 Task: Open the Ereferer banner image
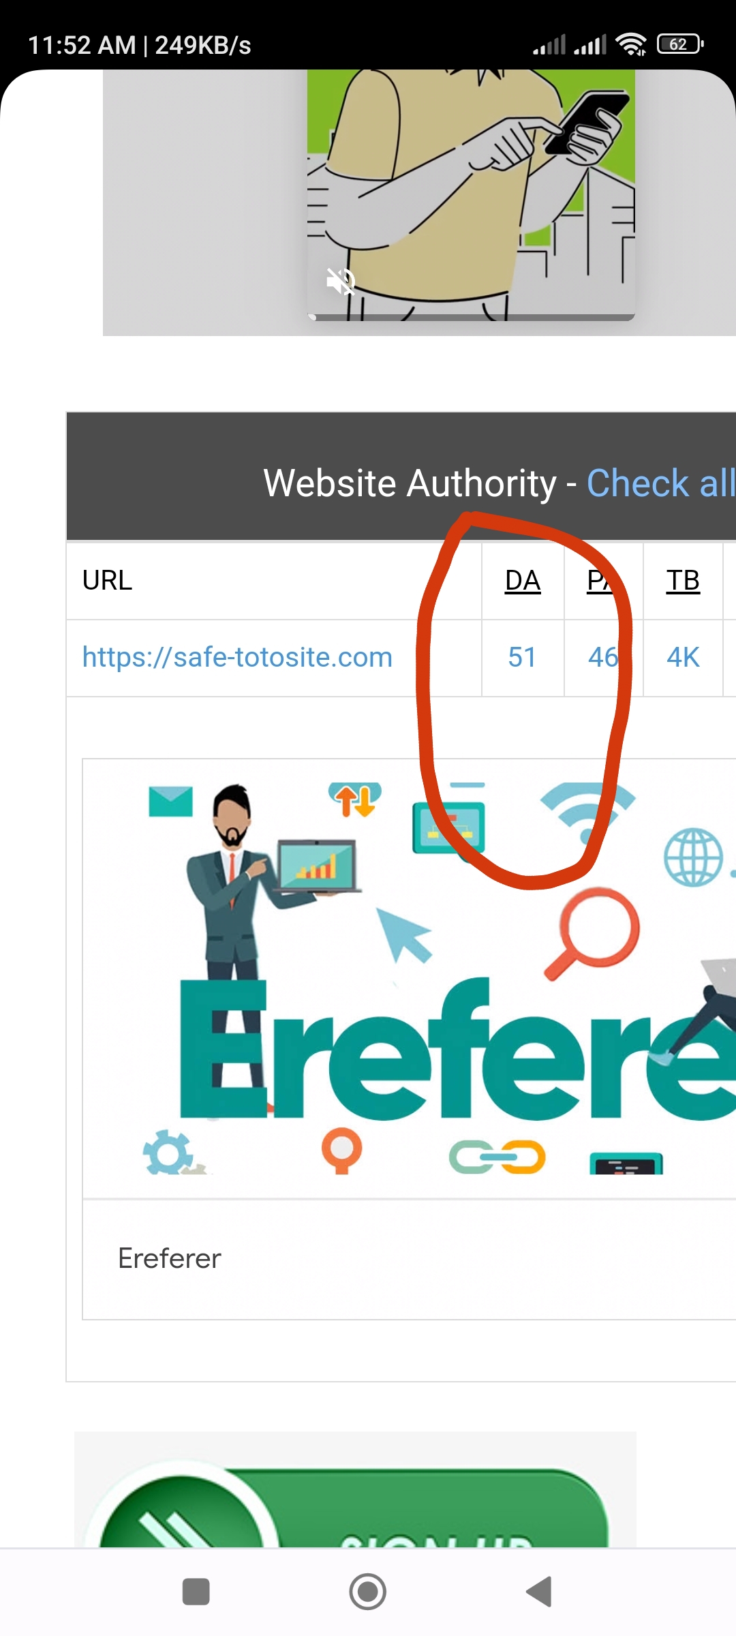[x=409, y=978]
